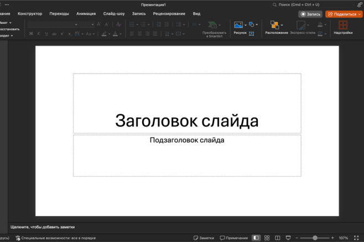Image resolution: width=364 pixels, height=242 pixels.
Task: Click the bulleted list icon
Action: point(132,24)
